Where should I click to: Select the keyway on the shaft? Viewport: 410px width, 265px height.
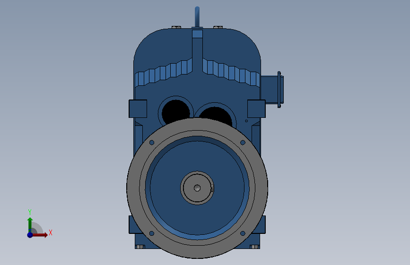point(212,188)
